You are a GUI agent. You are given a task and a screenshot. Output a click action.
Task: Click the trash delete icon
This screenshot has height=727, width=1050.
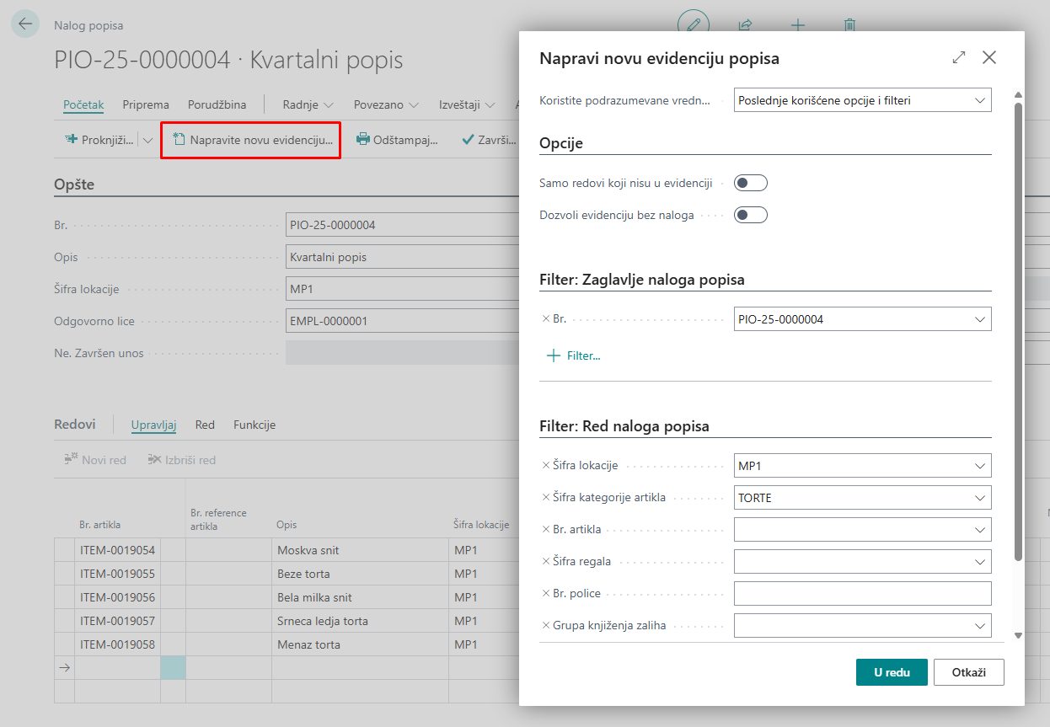click(x=850, y=24)
